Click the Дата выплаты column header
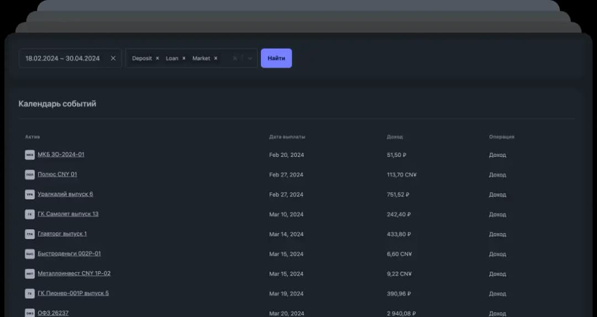This screenshot has width=597, height=317. point(287,136)
